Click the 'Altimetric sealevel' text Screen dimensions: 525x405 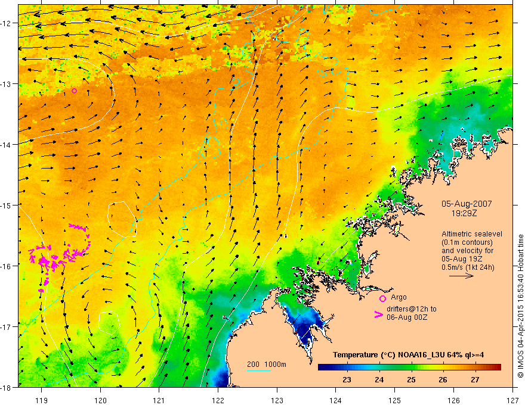[472, 234]
